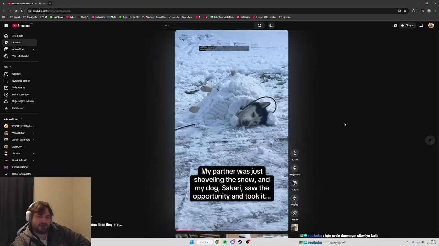The image size is (439, 246).
Task: Dislike the Short with Beğenme button
Action: click(295, 168)
